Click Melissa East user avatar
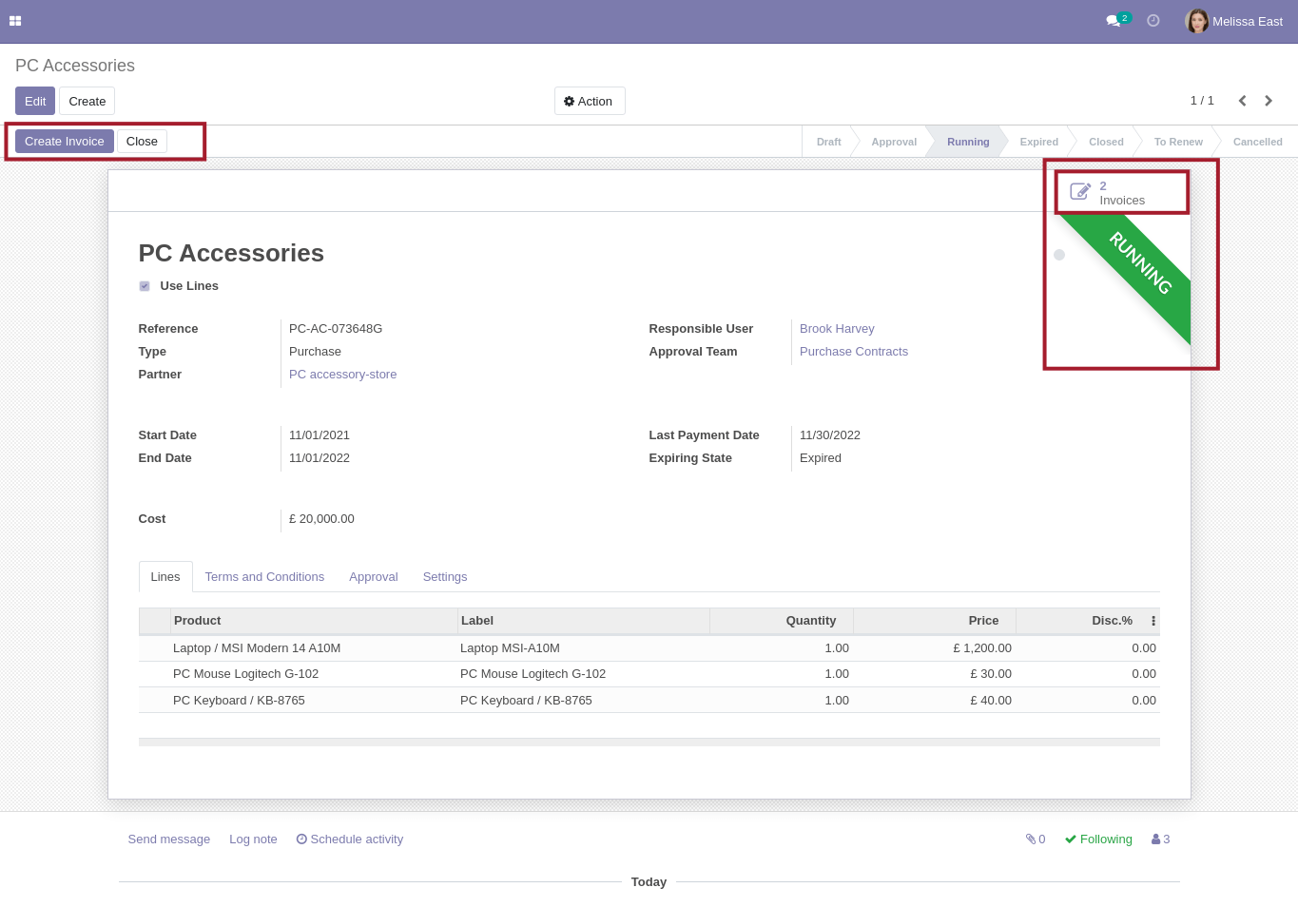 coord(1196,21)
